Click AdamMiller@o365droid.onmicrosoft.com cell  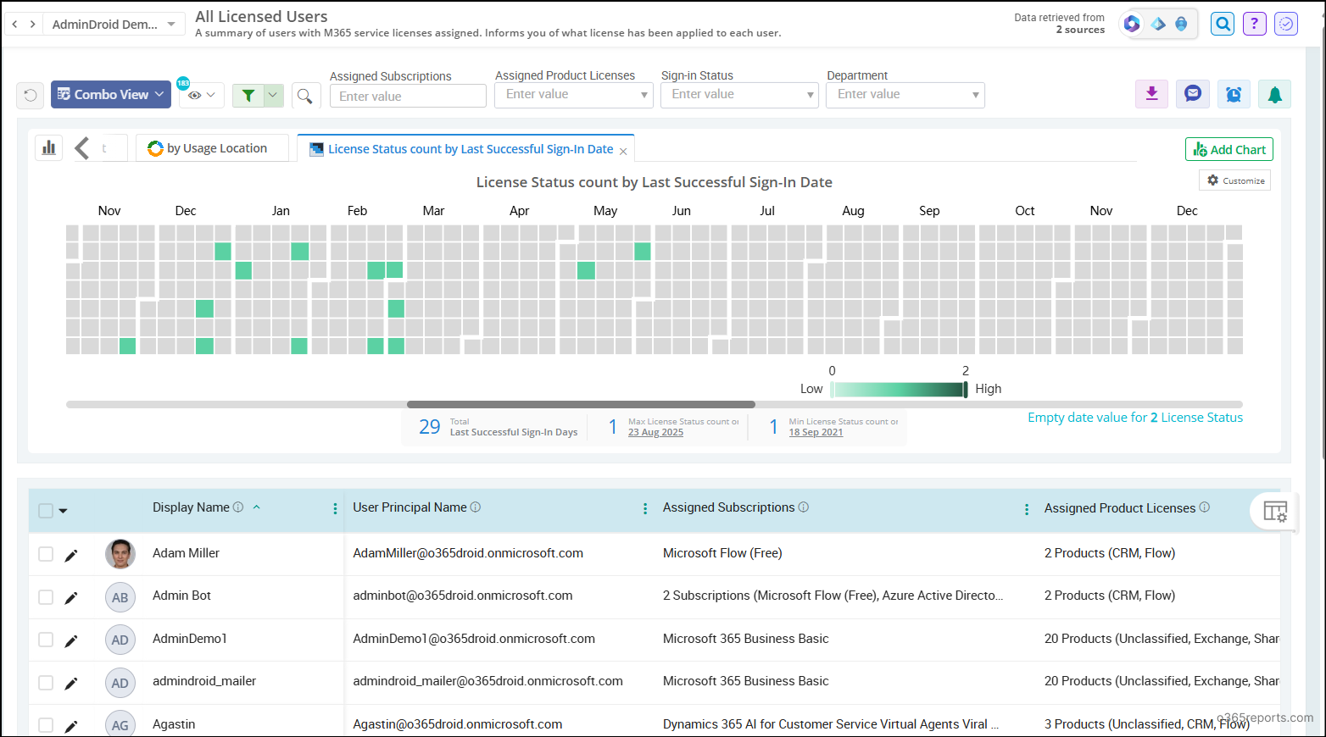pyautogui.click(x=468, y=553)
